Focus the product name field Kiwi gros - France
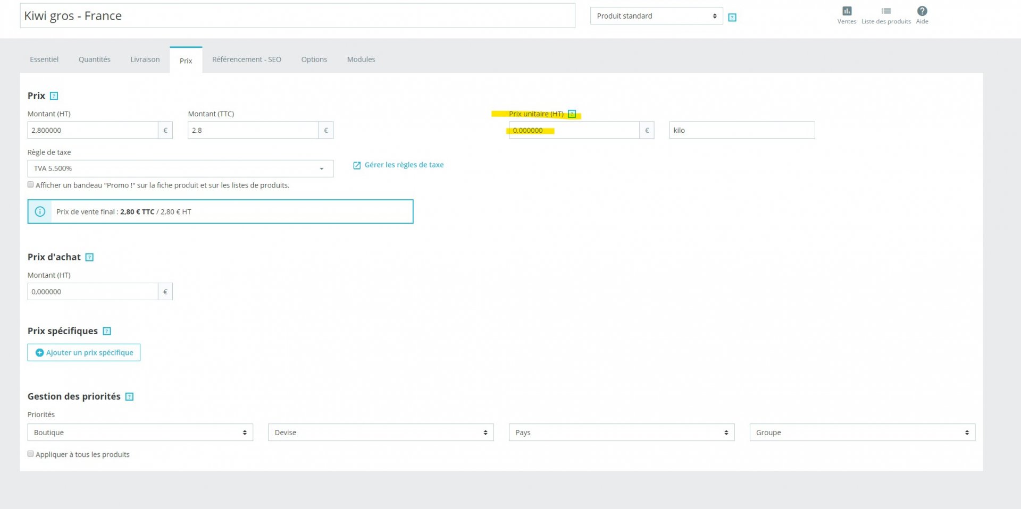1021x509 pixels. point(297,16)
